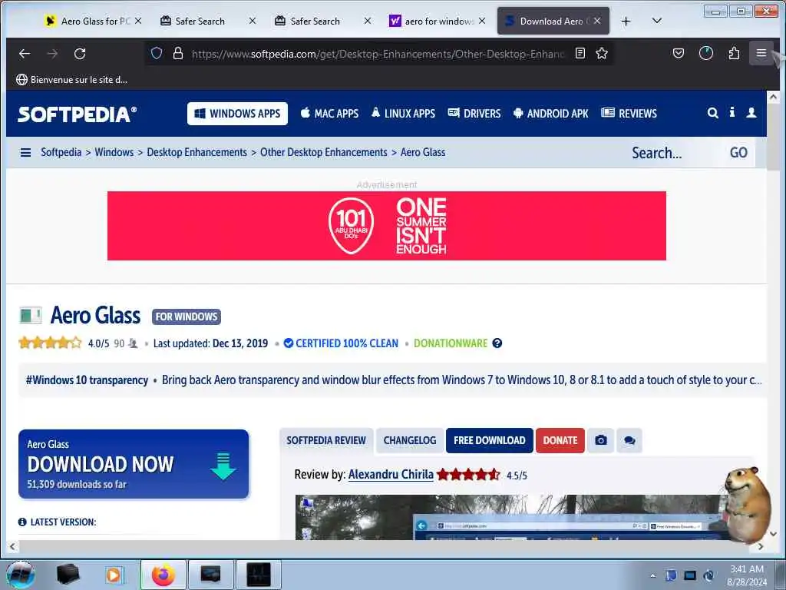The height and width of the screenshot is (590, 786).
Task: Reload the page with the refresh icon
Action: [x=80, y=54]
